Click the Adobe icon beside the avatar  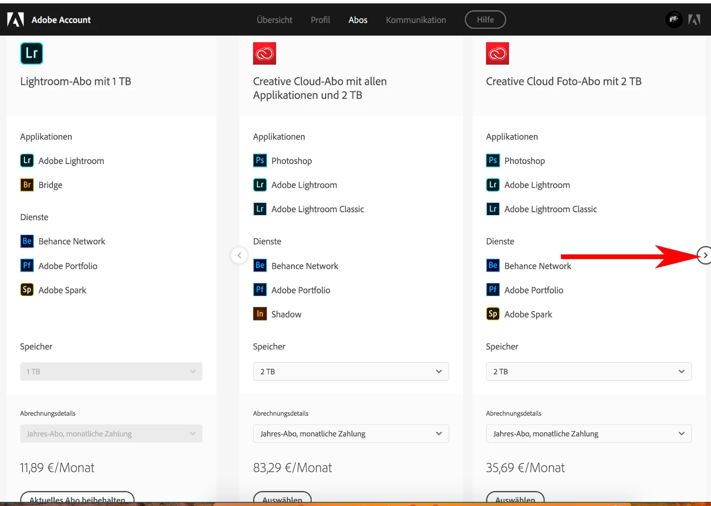coord(694,20)
